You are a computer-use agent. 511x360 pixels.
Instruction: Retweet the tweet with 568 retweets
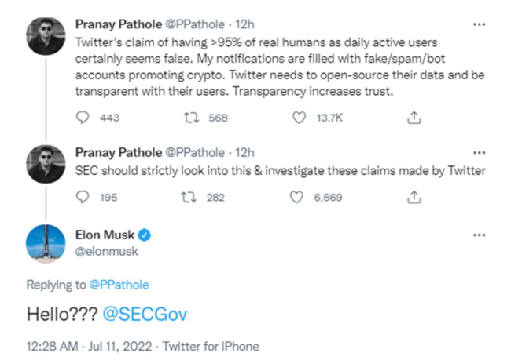point(189,118)
